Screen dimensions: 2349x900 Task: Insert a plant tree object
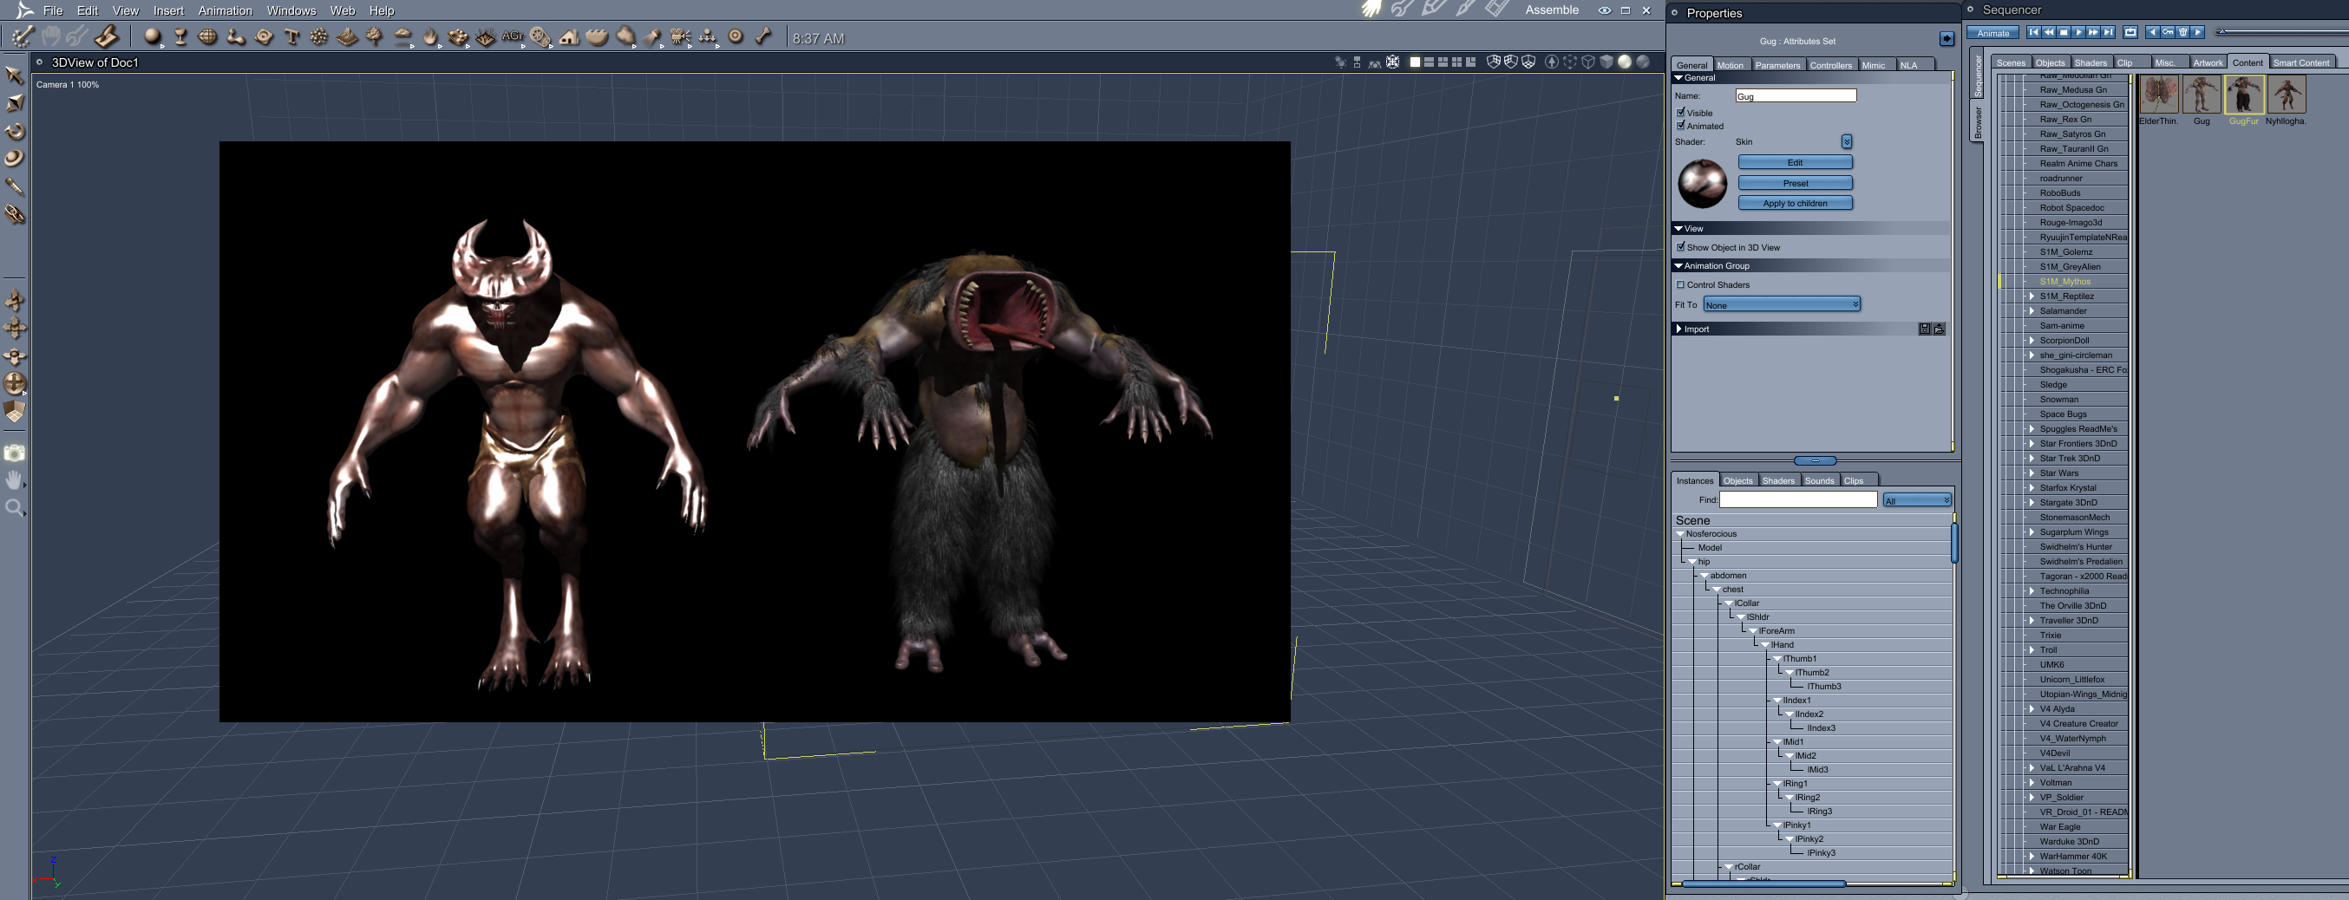(375, 37)
